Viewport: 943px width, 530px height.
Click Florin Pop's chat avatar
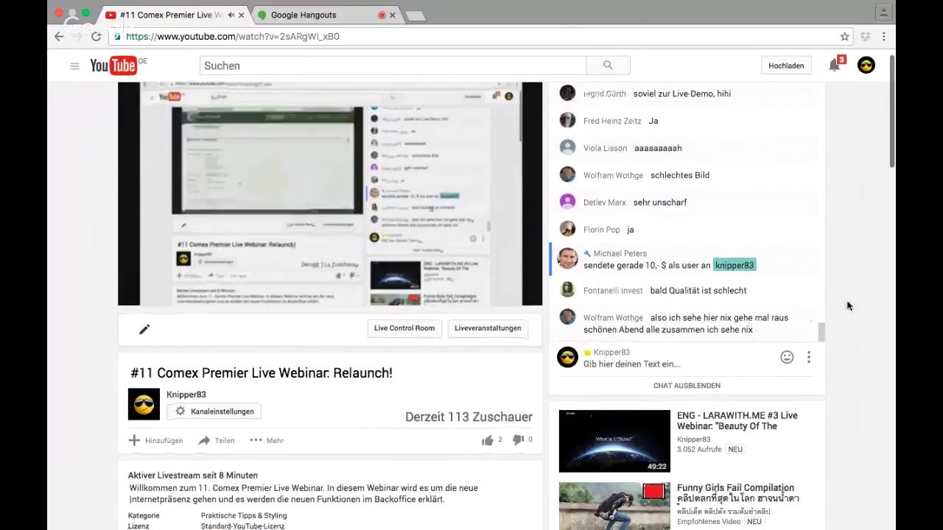click(567, 229)
